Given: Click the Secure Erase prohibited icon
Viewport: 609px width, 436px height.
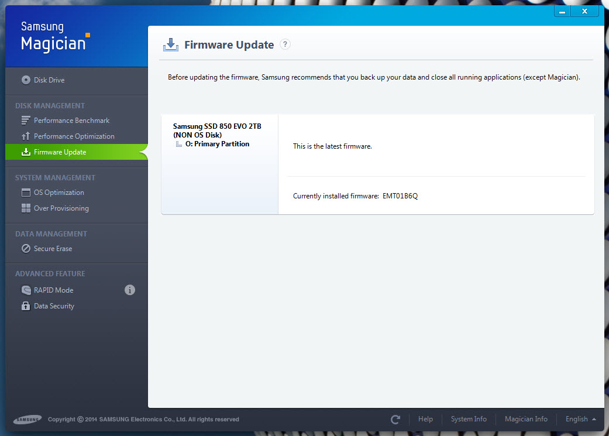Looking at the screenshot, I should pyautogui.click(x=26, y=249).
